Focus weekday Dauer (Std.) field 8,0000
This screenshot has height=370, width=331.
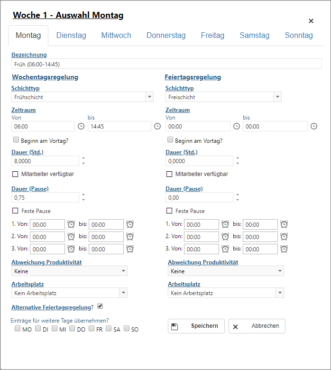46,161
